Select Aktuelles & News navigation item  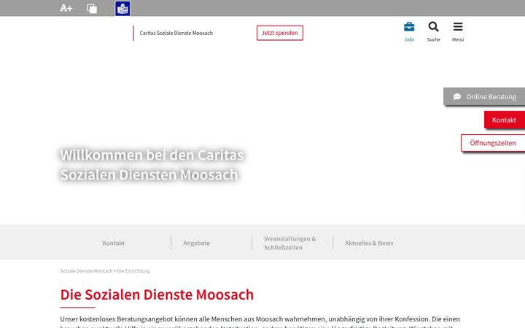[x=369, y=243]
